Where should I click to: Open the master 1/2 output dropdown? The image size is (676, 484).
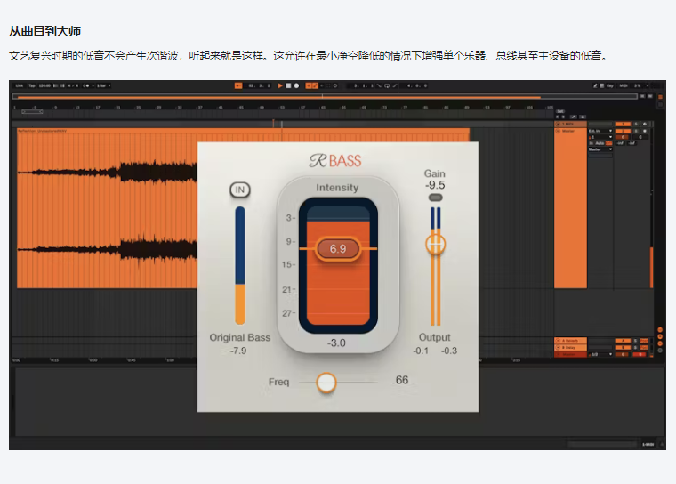(x=600, y=354)
